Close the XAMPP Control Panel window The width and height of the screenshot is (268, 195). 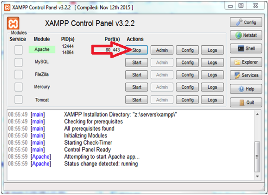click(256, 6)
